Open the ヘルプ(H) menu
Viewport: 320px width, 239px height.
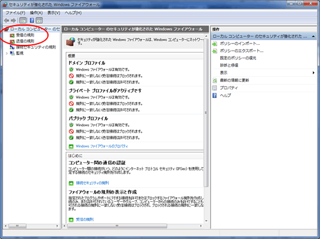pos(73,13)
